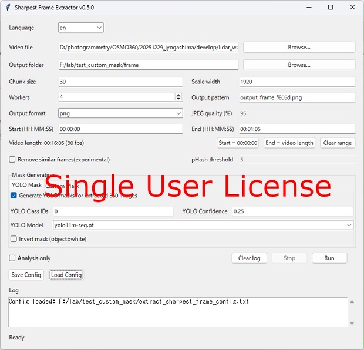Close the Sharpest Frame Extractor window
Image resolution: width=364 pixels, height=350 pixels.
coord(352,7)
